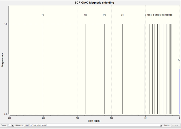Click the 150 tick label on shift axis
The image size is (181, 129).
(x=78, y=118)
